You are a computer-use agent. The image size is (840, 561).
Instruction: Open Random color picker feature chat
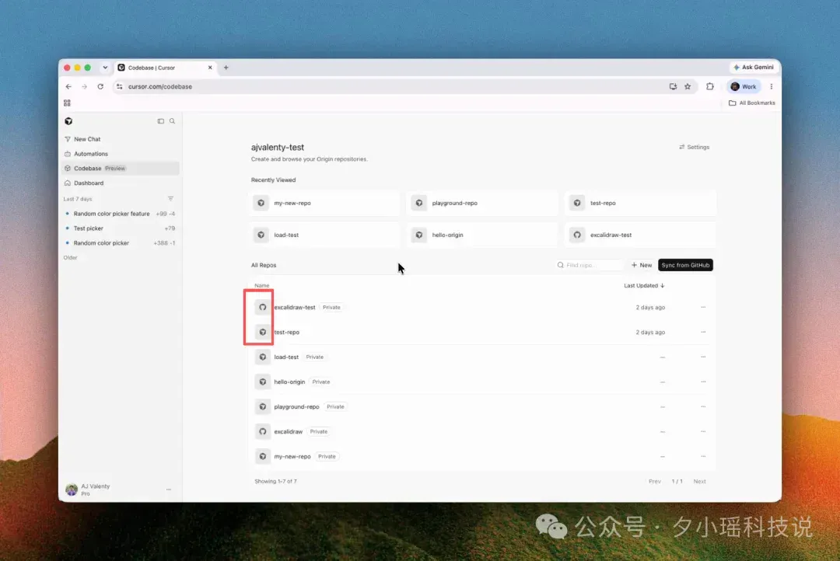coord(121,214)
